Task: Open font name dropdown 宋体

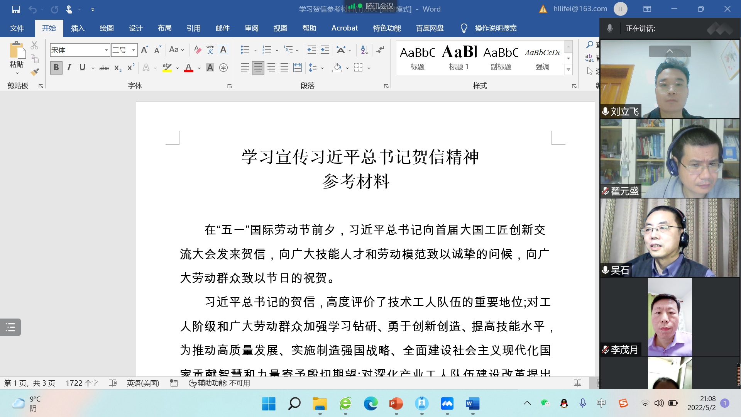Action: [x=106, y=50]
